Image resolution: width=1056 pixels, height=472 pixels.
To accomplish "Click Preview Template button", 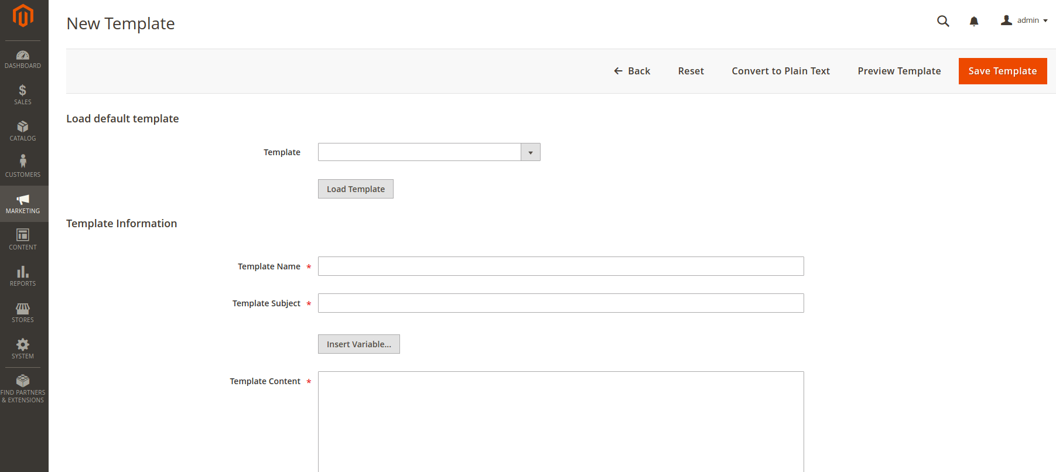I will pyautogui.click(x=899, y=71).
